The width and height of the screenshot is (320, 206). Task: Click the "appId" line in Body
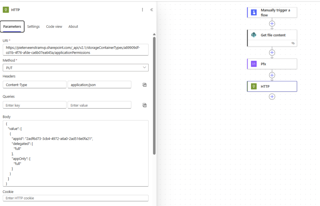pos(52,139)
